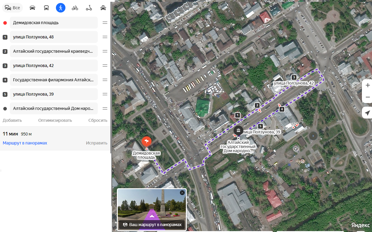
Task: Click the my location arrow button
Action: point(368,113)
